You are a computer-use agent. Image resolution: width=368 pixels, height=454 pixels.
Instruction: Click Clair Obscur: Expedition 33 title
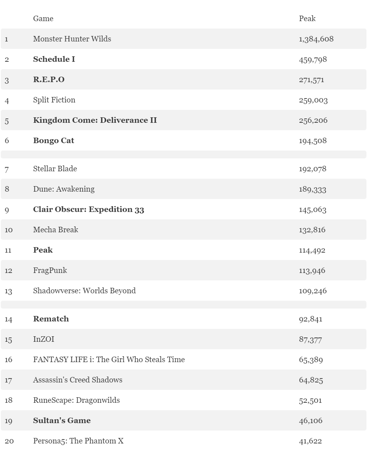(89, 209)
